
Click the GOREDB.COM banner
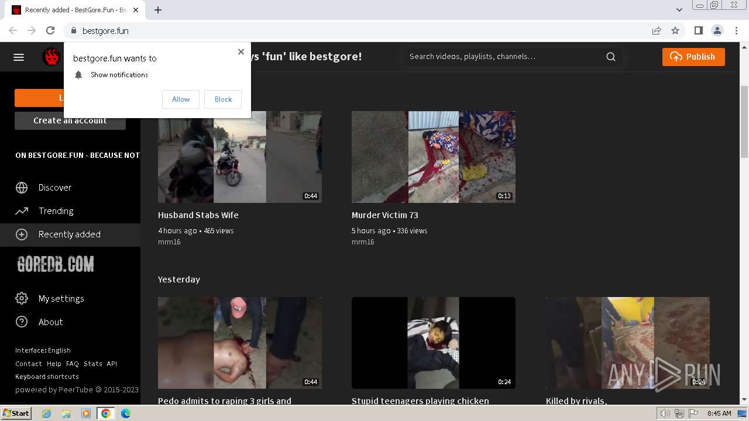[56, 264]
